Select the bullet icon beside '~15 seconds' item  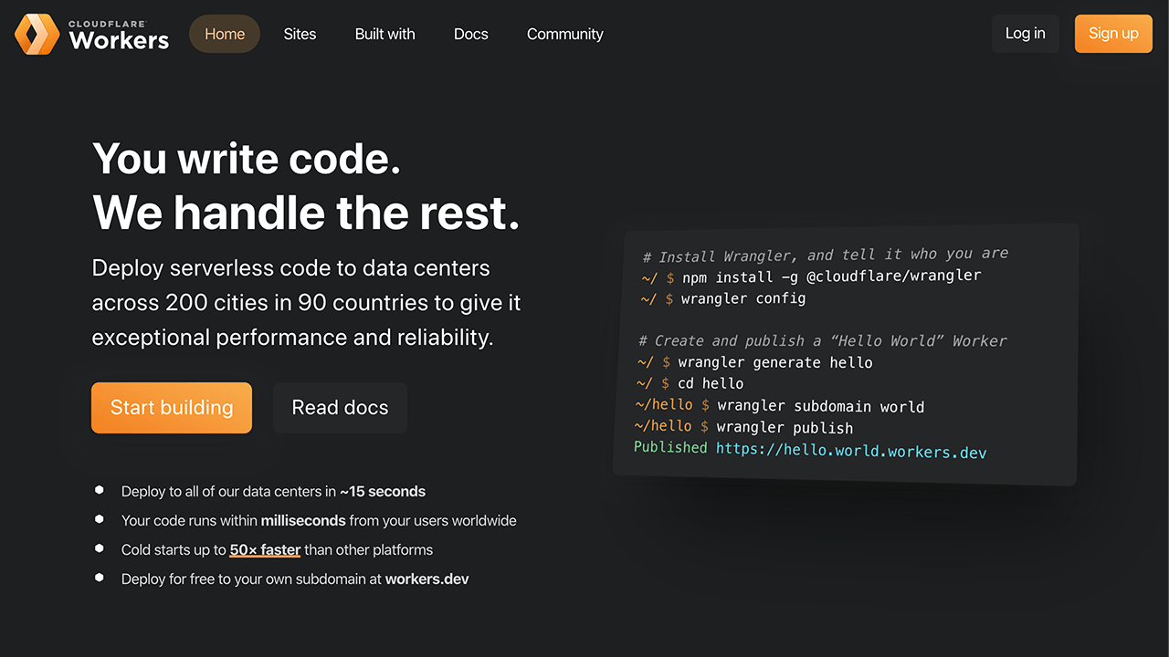(x=99, y=490)
